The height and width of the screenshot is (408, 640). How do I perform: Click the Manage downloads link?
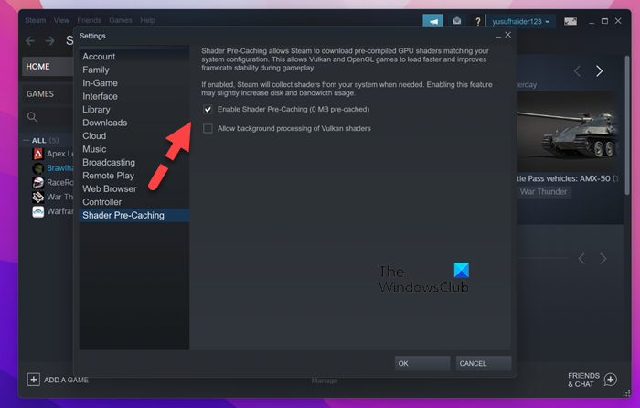coord(325,381)
